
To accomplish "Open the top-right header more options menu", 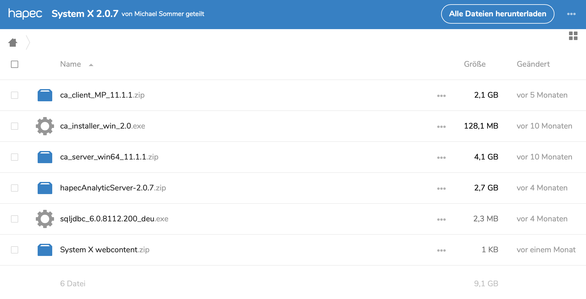I will pyautogui.click(x=571, y=14).
